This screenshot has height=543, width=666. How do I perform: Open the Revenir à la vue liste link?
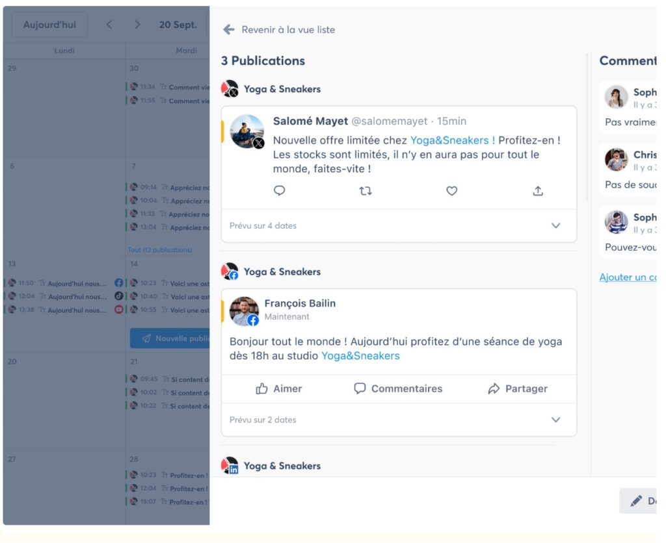(x=288, y=30)
